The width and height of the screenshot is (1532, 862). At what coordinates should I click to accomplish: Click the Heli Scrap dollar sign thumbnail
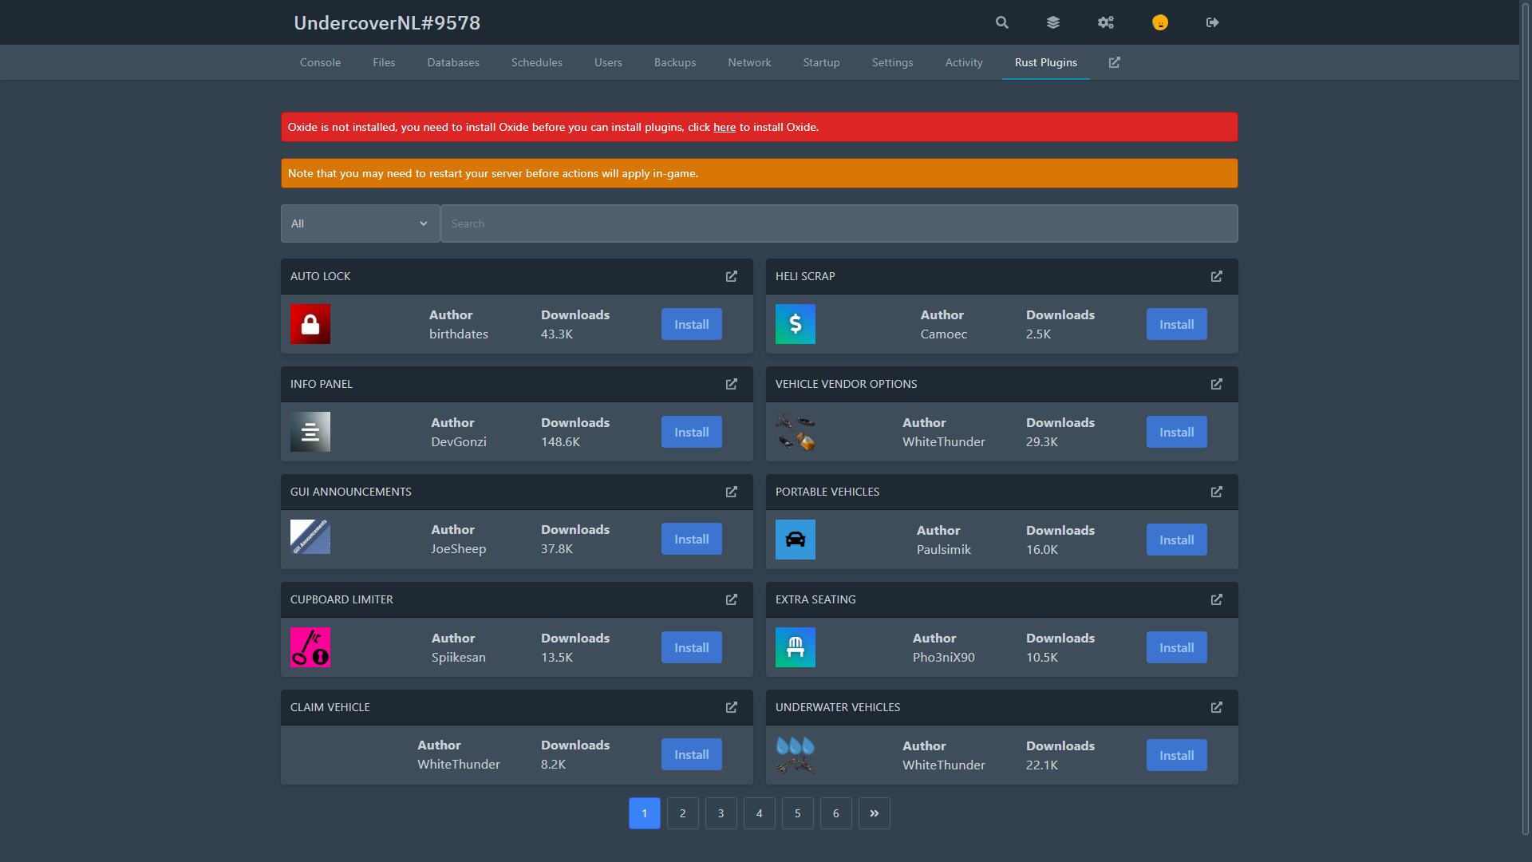point(796,324)
